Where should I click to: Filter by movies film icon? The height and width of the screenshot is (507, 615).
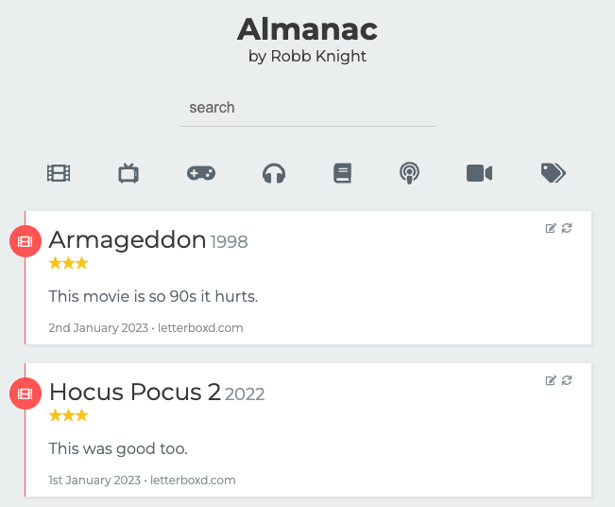point(59,173)
